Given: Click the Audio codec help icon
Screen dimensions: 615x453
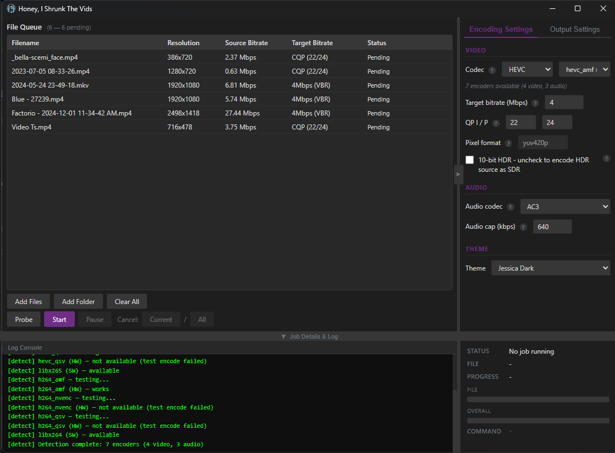Looking at the screenshot, I should (510, 207).
